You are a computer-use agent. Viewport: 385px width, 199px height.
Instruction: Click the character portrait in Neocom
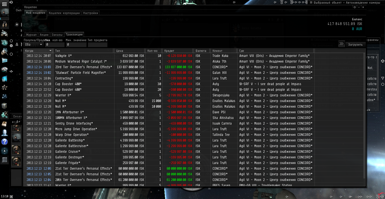click(5, 13)
